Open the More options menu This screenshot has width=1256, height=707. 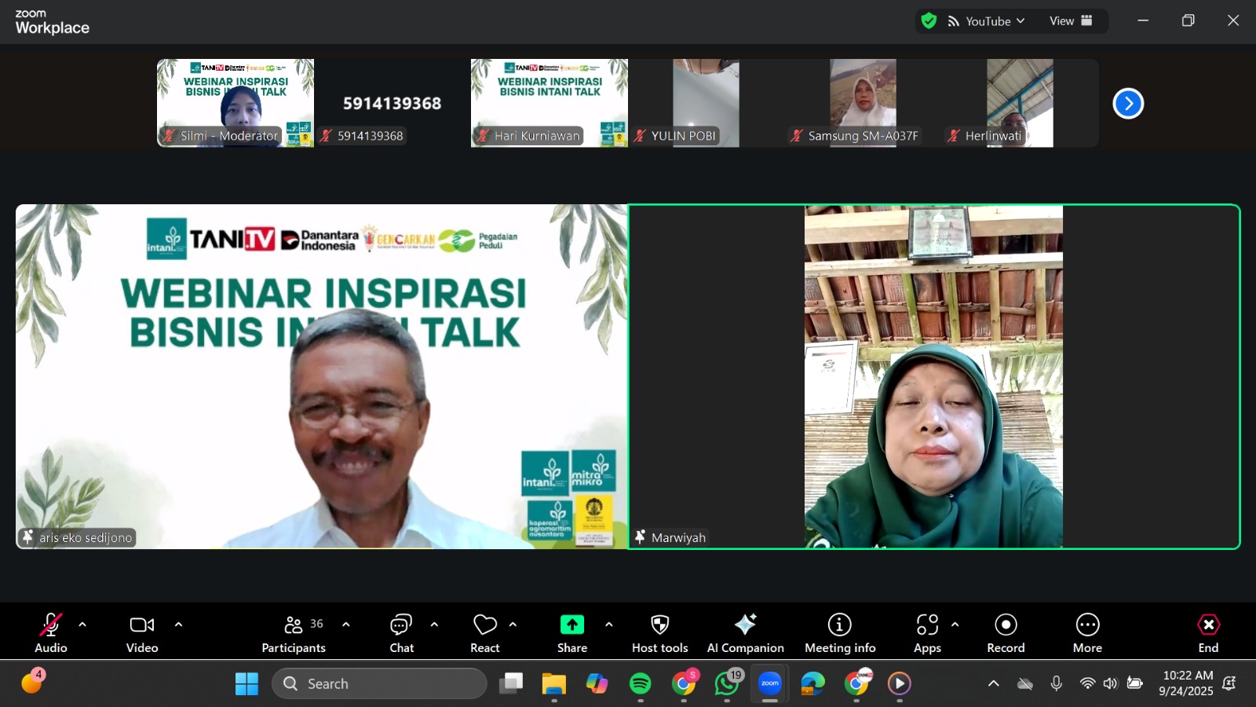click(1087, 625)
